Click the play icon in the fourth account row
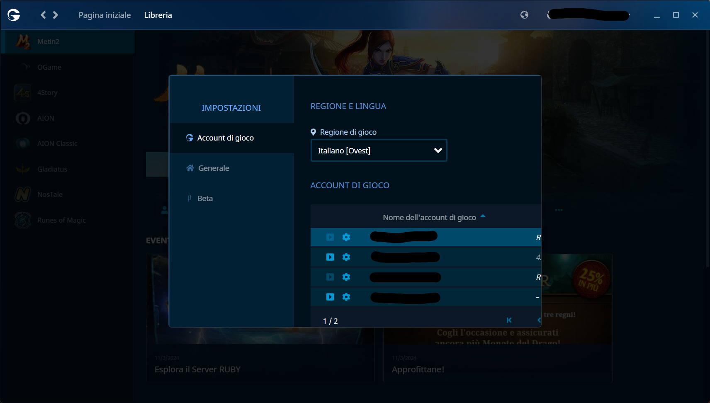Image resolution: width=710 pixels, height=403 pixels. pos(330,297)
